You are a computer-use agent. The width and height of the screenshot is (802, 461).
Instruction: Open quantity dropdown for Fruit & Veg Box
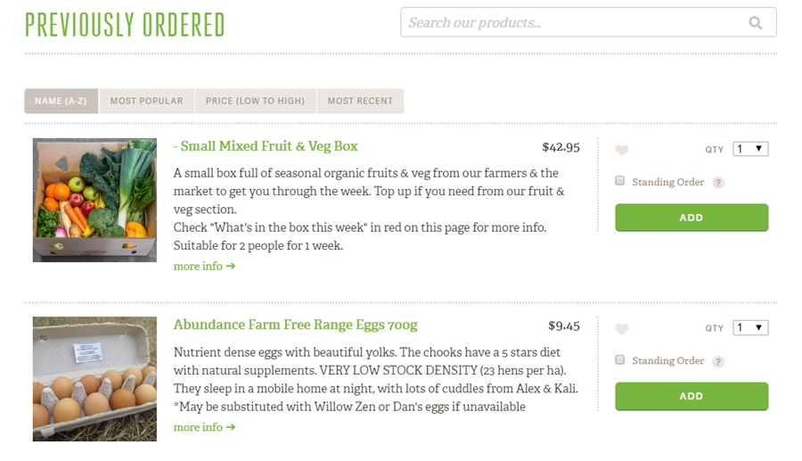[750, 149]
